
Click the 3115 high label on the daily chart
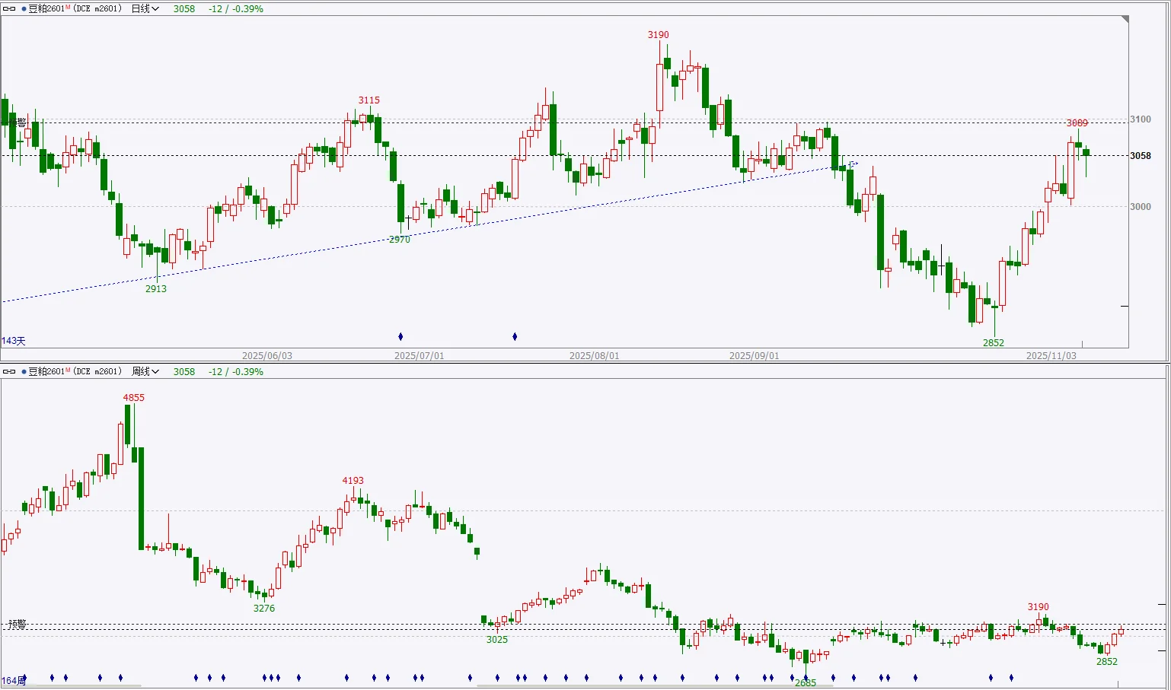tap(369, 100)
